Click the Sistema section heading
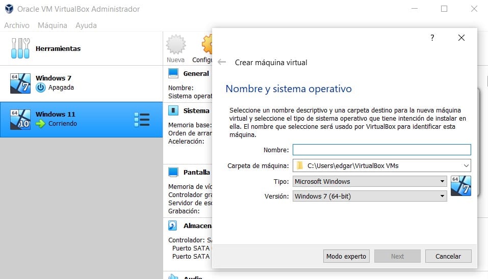The image size is (488, 279). [x=196, y=110]
